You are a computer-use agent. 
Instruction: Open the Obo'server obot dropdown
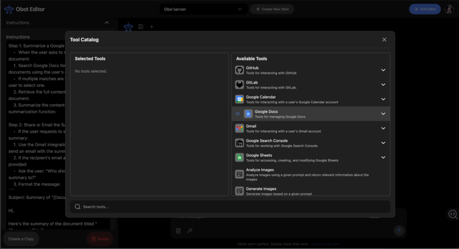[x=203, y=9]
